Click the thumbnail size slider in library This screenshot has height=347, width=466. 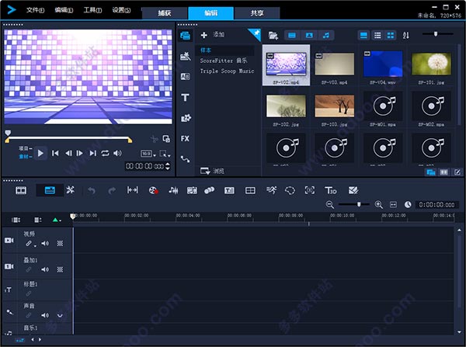pyautogui.click(x=436, y=34)
